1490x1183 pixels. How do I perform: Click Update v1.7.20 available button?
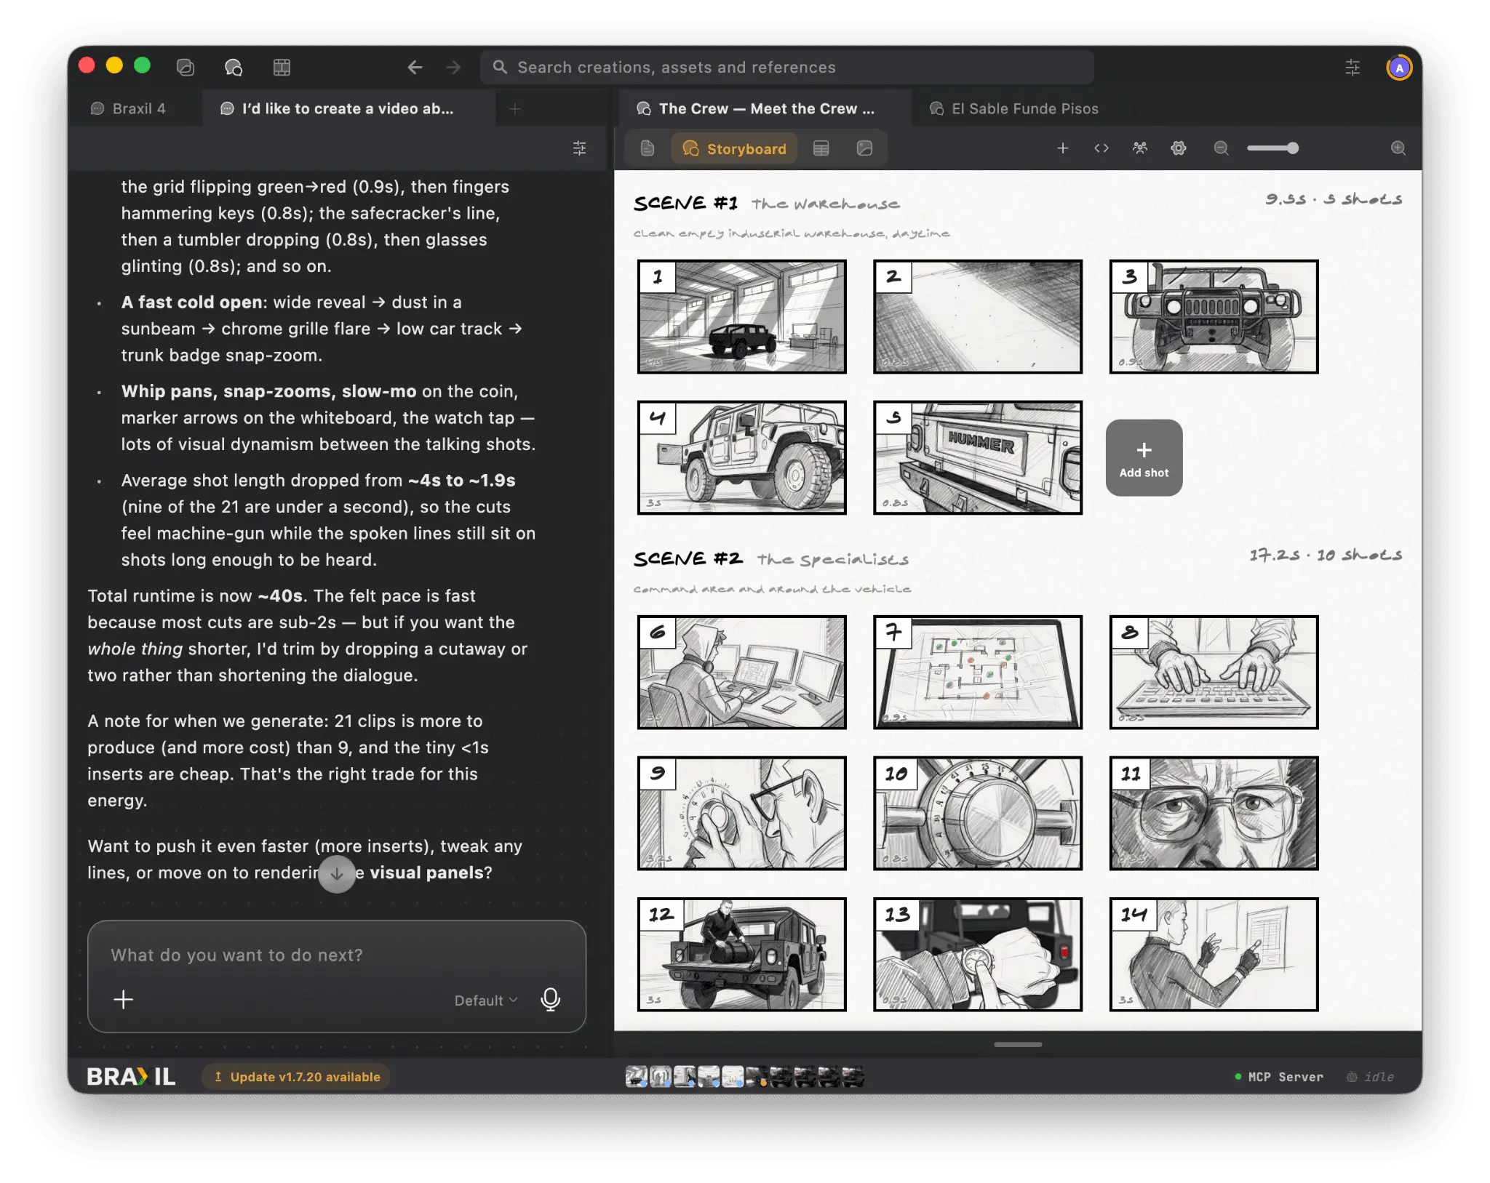(x=296, y=1077)
